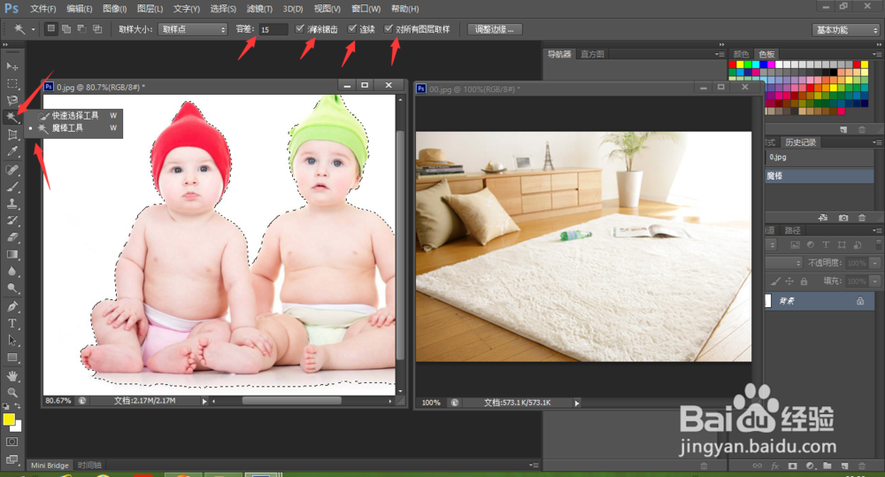Select the 0.jpg history snapshot

coord(819,158)
